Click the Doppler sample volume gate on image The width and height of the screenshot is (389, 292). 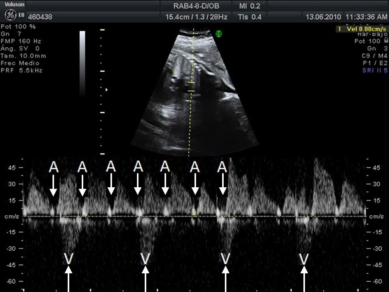(x=191, y=86)
